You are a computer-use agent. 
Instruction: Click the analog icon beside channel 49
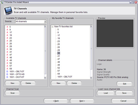tap(7, 60)
